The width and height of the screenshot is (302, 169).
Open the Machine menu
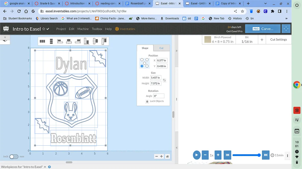(83, 29)
